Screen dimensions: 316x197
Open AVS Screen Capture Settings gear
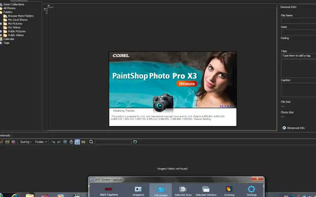point(251,189)
